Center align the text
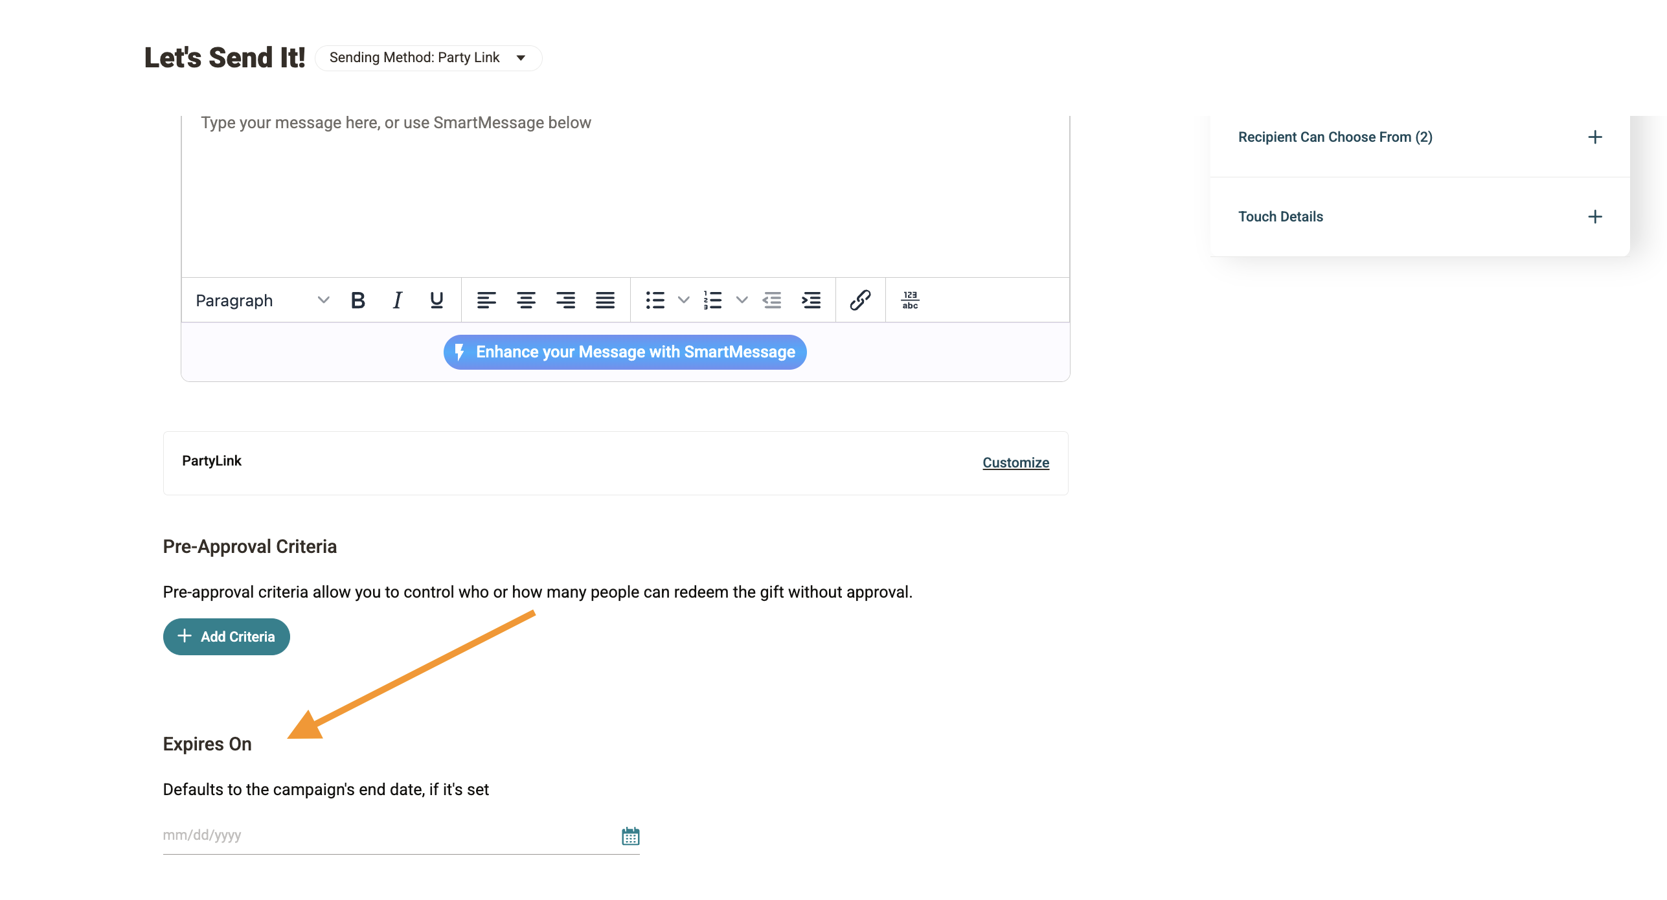This screenshot has height=900, width=1667. (526, 300)
